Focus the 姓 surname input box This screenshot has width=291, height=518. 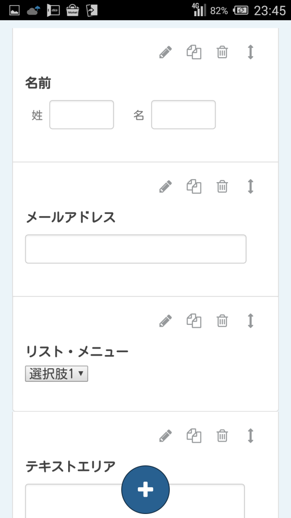tap(81, 115)
